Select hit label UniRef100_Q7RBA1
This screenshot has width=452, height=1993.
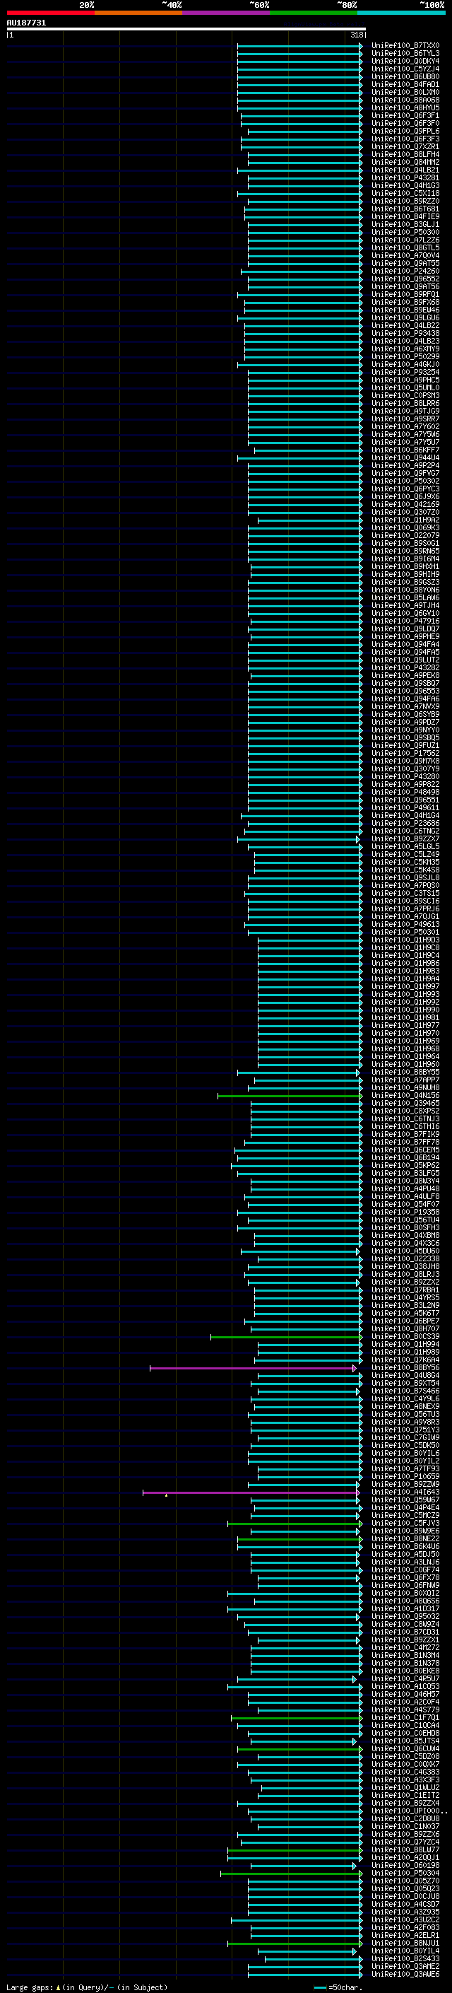click(405, 1290)
